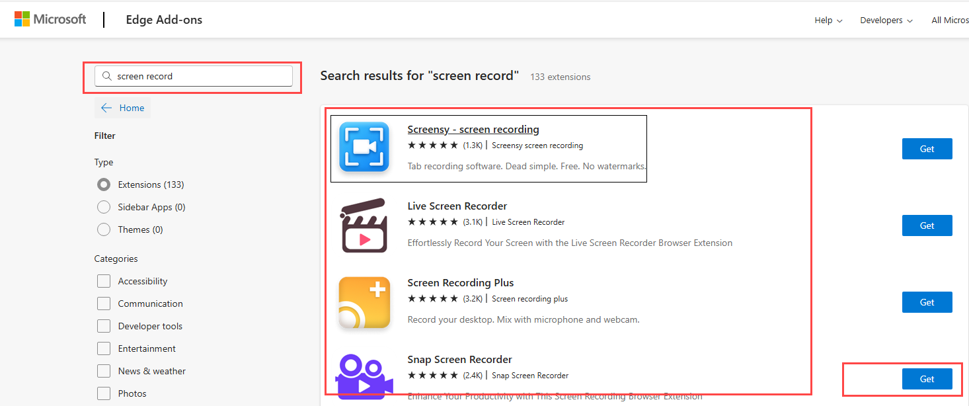The image size is (969, 406).
Task: Go back using the Home button
Action: [x=123, y=108]
